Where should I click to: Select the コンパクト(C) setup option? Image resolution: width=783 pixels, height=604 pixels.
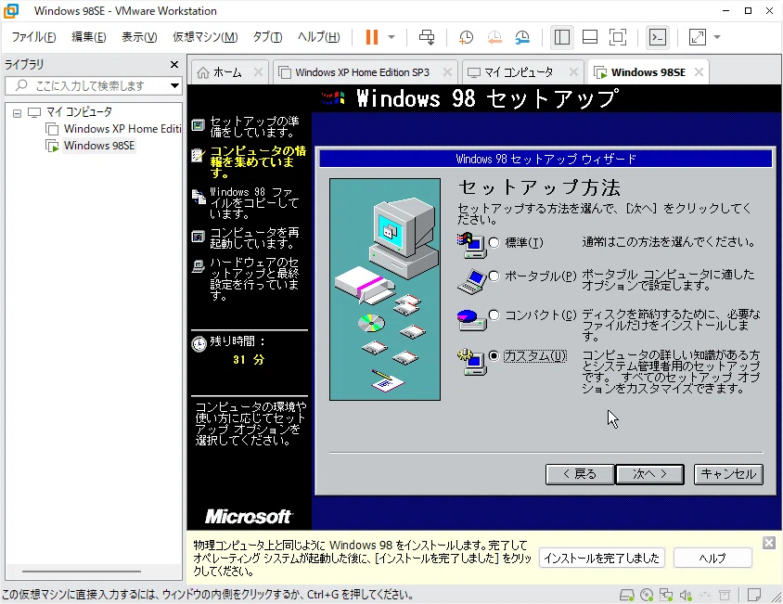(x=494, y=315)
